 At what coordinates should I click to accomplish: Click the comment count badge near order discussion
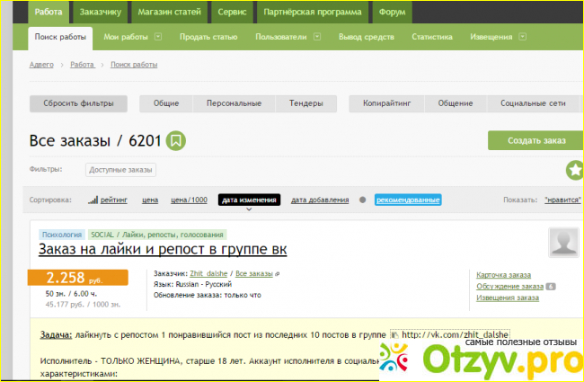pos(551,287)
